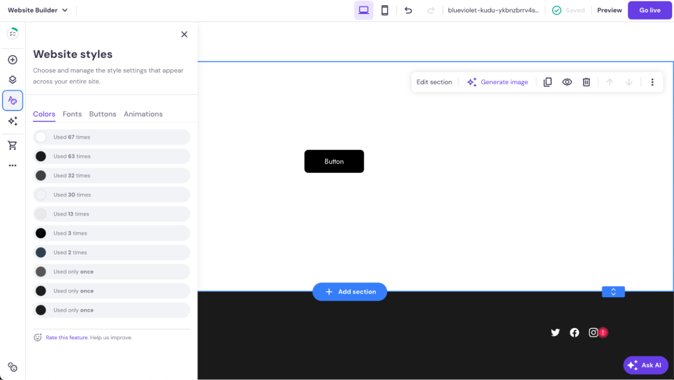Viewport: 674px width, 380px height.
Task: Switch to the Fonts tab
Action: click(x=72, y=114)
